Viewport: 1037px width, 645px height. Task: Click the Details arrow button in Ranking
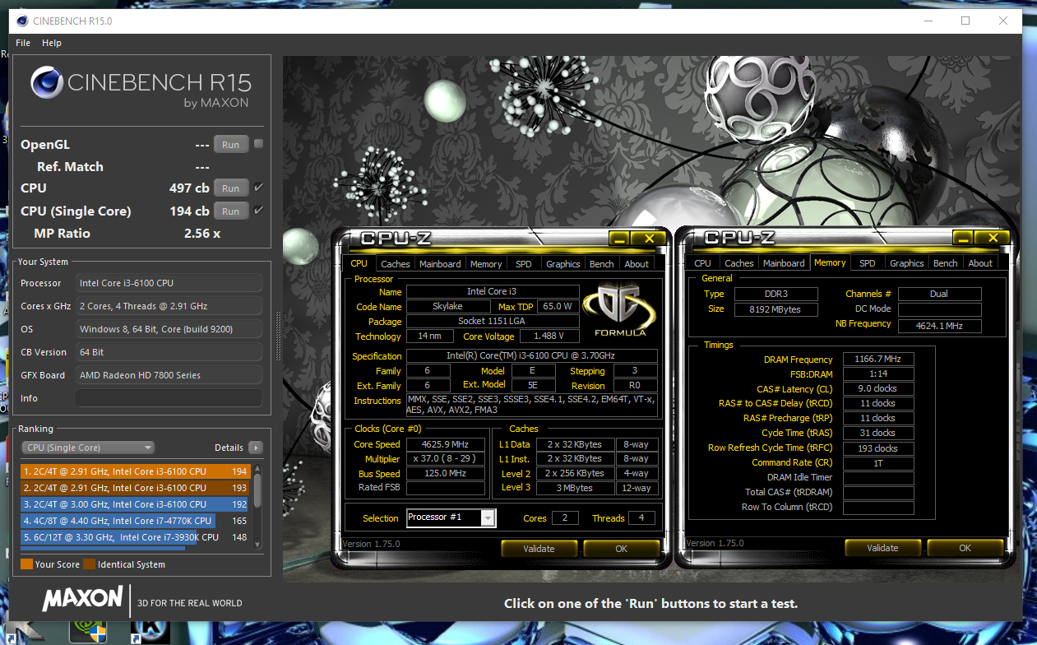(x=256, y=448)
